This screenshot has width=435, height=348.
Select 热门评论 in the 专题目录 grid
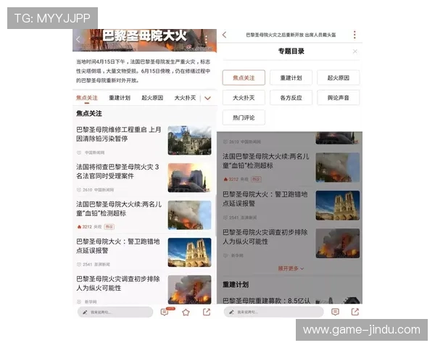click(244, 117)
